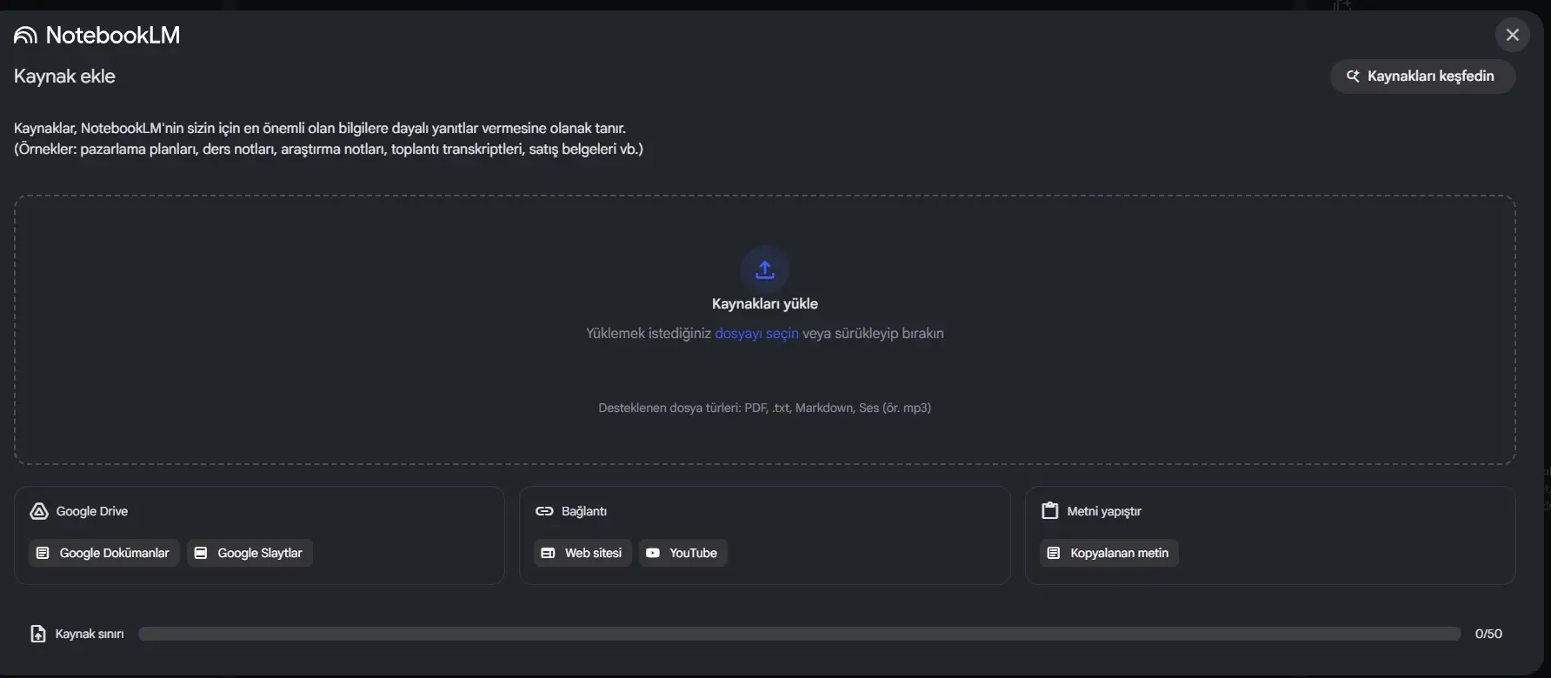Choose Google Slaytlar as source
The height and width of the screenshot is (678, 1551).
pyautogui.click(x=250, y=553)
